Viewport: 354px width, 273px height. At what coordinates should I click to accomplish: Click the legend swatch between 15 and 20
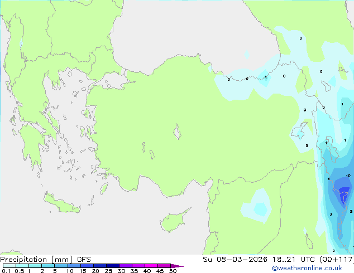(87, 266)
